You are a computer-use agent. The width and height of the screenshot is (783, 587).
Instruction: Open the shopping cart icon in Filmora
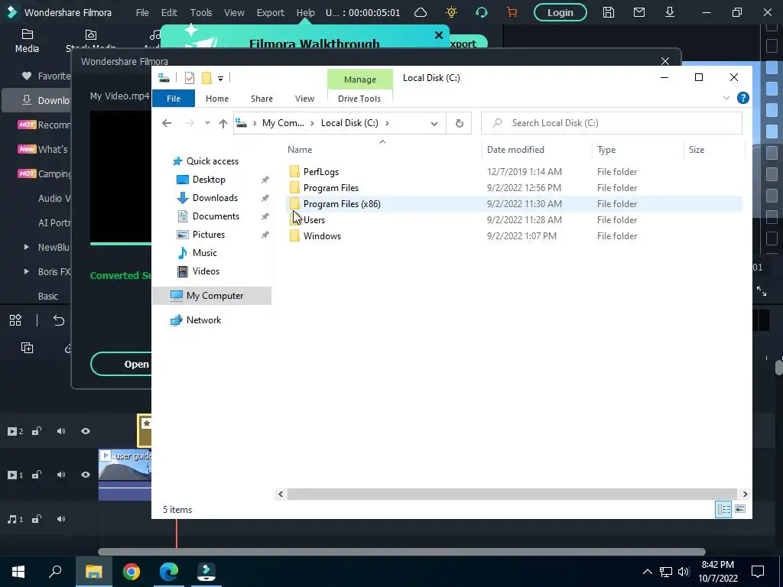(512, 12)
